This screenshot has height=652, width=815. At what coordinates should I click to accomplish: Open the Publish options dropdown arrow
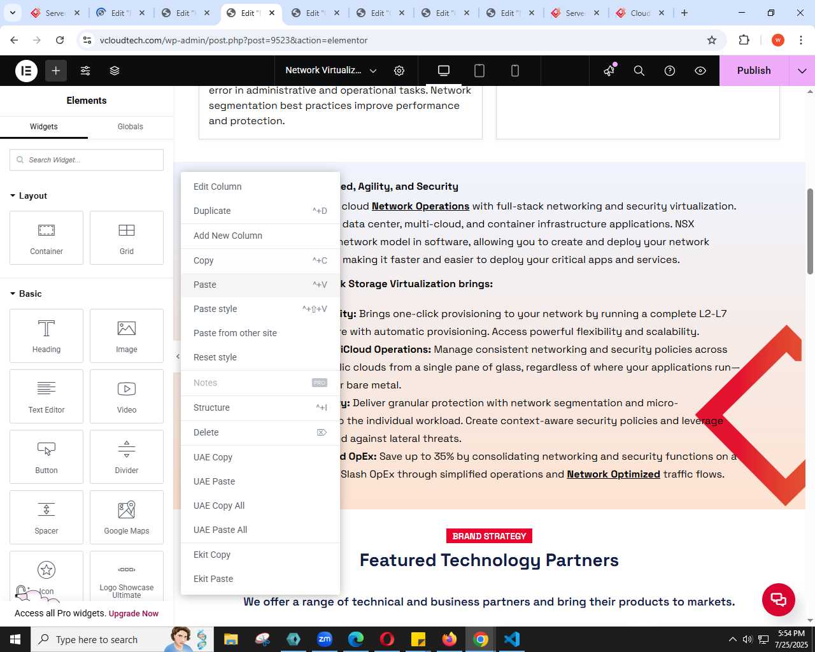[802, 71]
